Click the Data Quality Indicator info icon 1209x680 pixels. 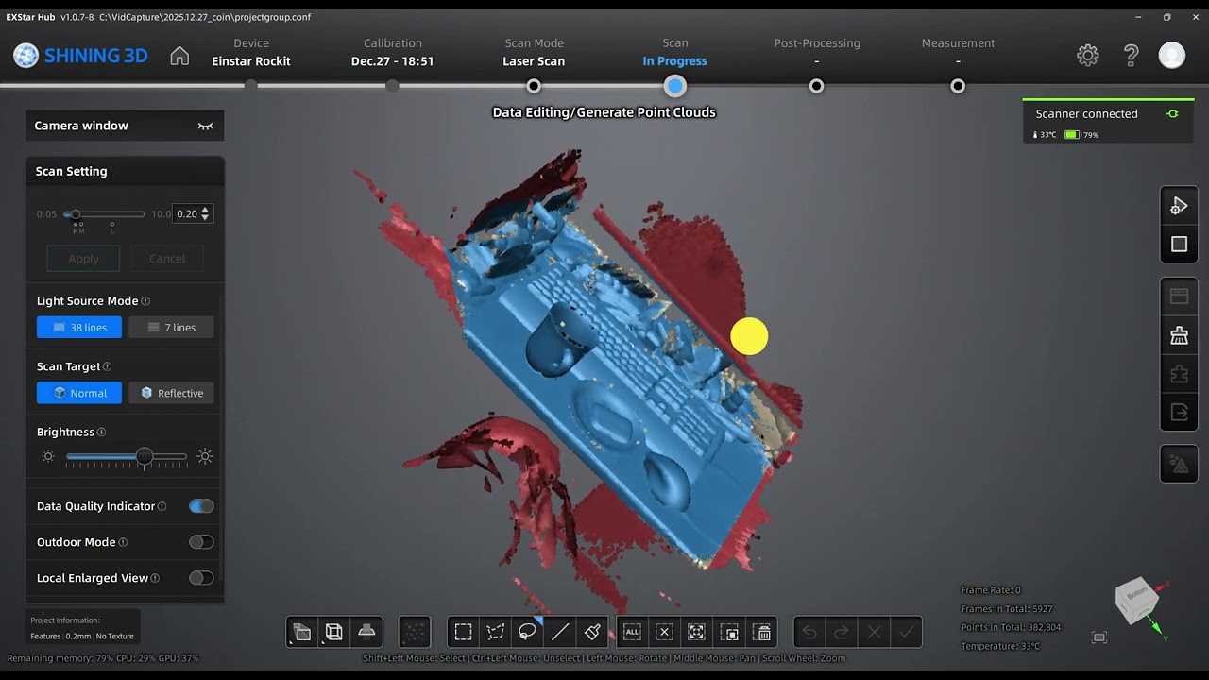tap(162, 506)
